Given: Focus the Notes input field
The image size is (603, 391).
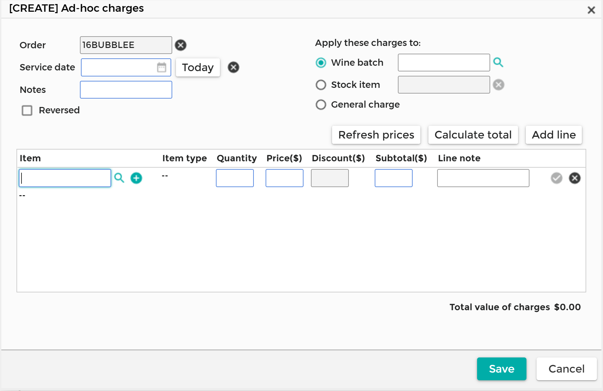Looking at the screenshot, I should point(126,90).
